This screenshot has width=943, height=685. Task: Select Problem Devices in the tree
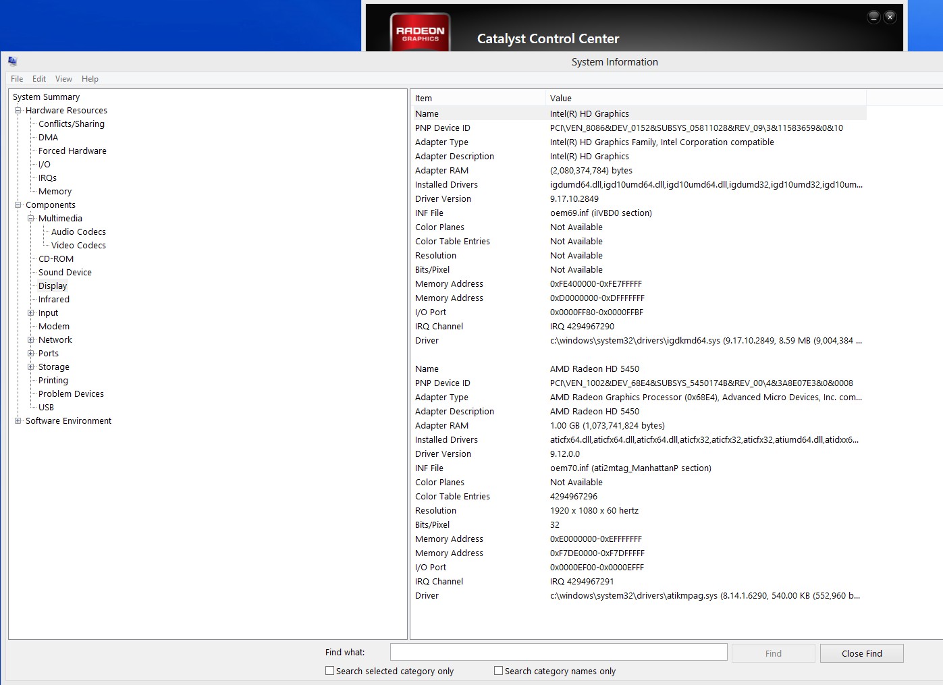71,393
